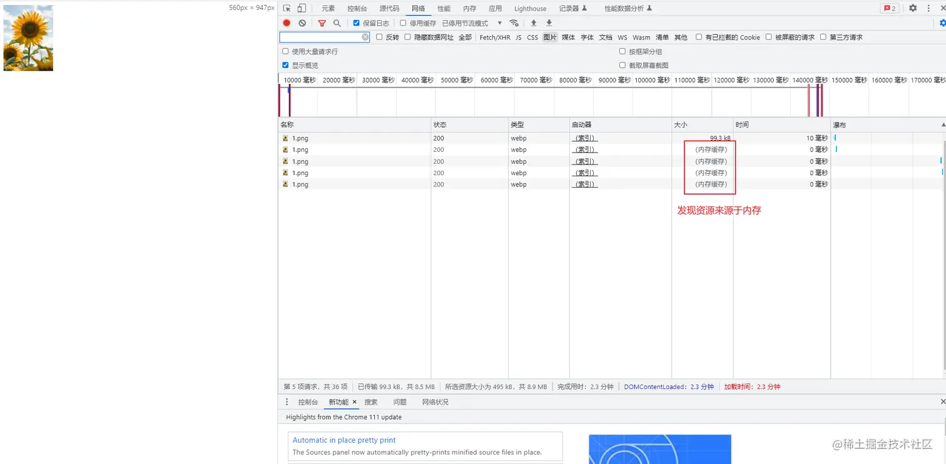
Task: Sort by the 大小 column header
Action: (702, 125)
